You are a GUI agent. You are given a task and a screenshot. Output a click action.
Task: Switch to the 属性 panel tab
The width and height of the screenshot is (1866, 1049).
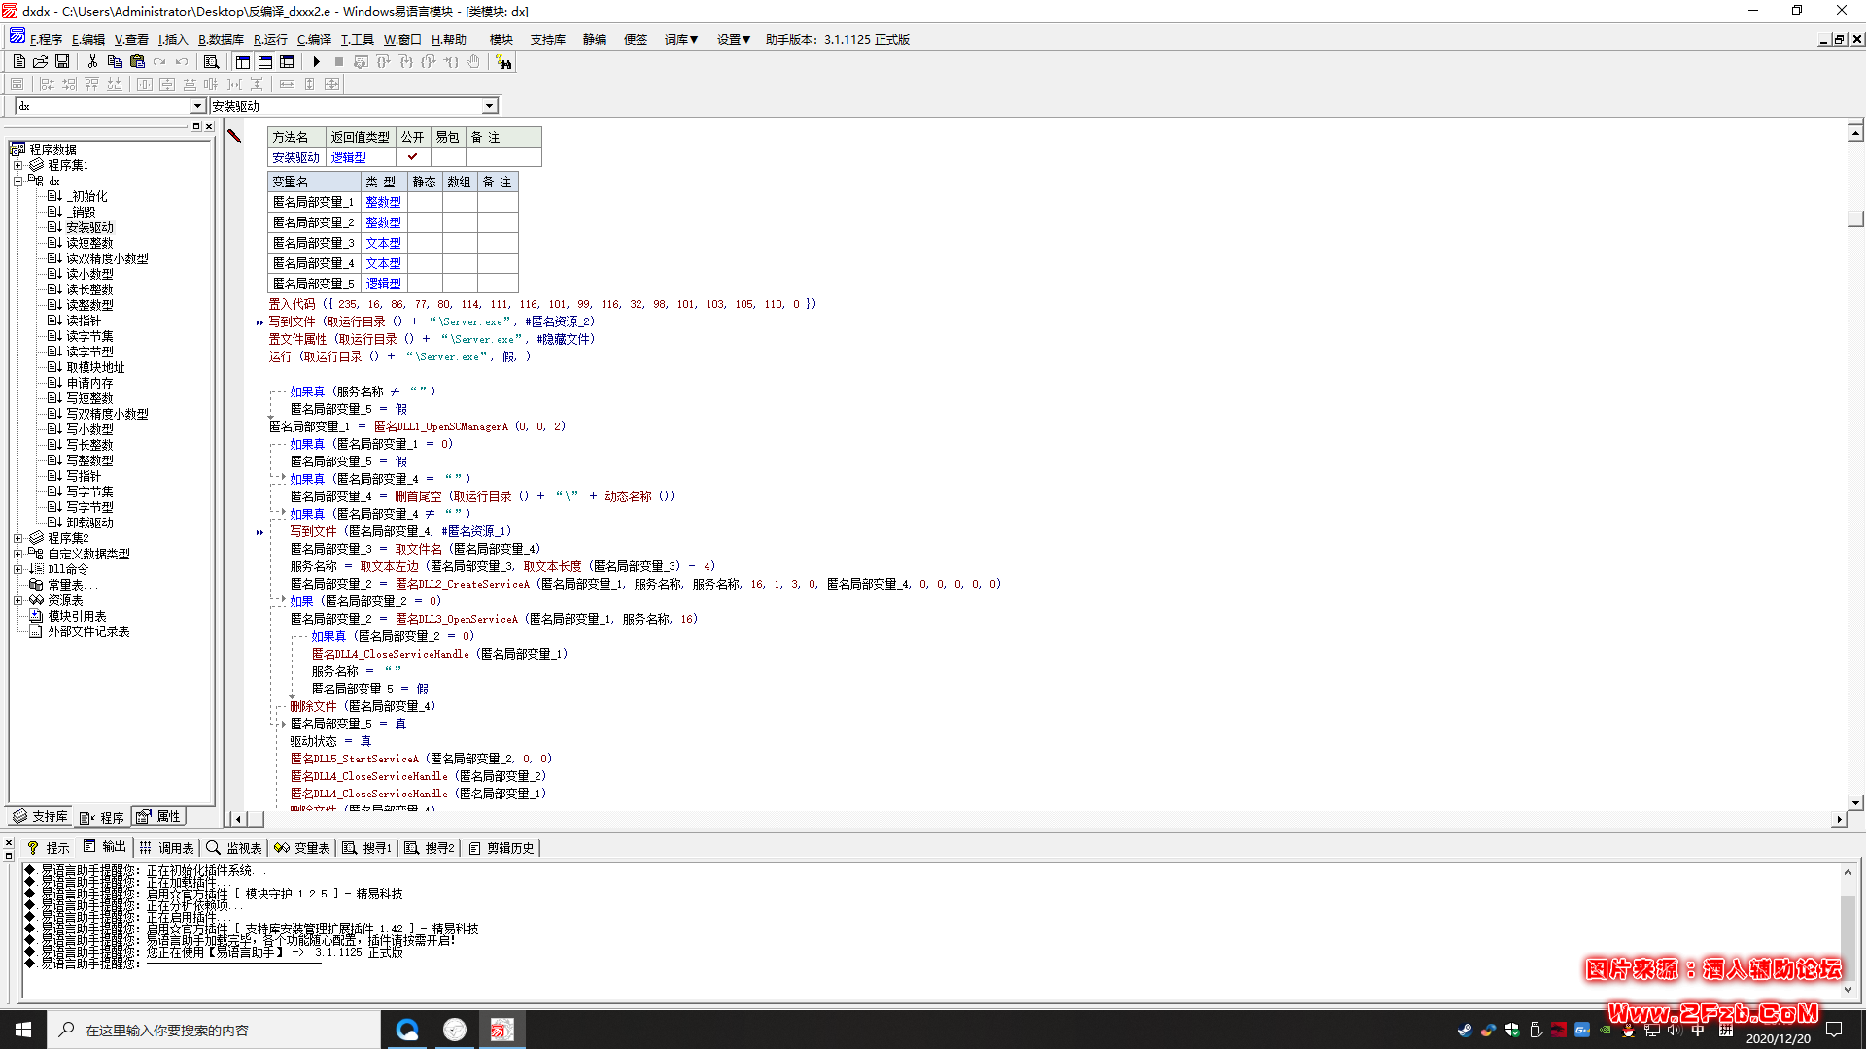pos(158,817)
